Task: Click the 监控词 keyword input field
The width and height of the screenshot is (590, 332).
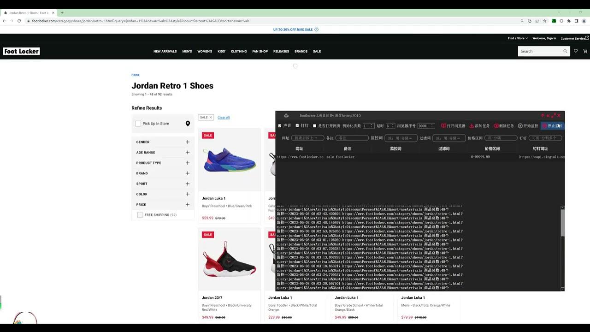Action: point(401,138)
